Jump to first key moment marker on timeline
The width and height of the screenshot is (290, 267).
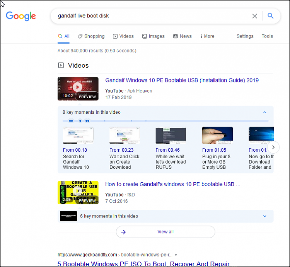coord(70,121)
